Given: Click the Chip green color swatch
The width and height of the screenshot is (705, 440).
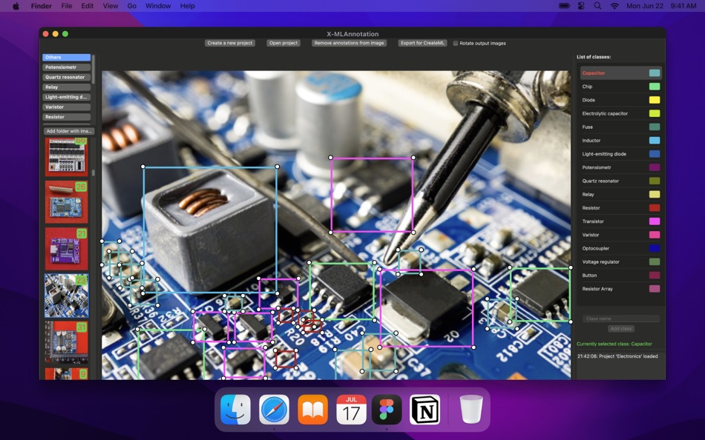Looking at the screenshot, I should click(x=655, y=86).
